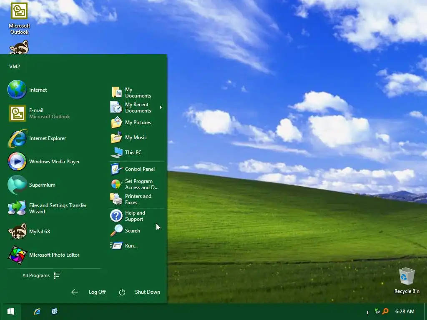Screen dimensions: 427x320
Task: Click Internet Explorer icon on taskbar
Action: [x=37, y=312]
